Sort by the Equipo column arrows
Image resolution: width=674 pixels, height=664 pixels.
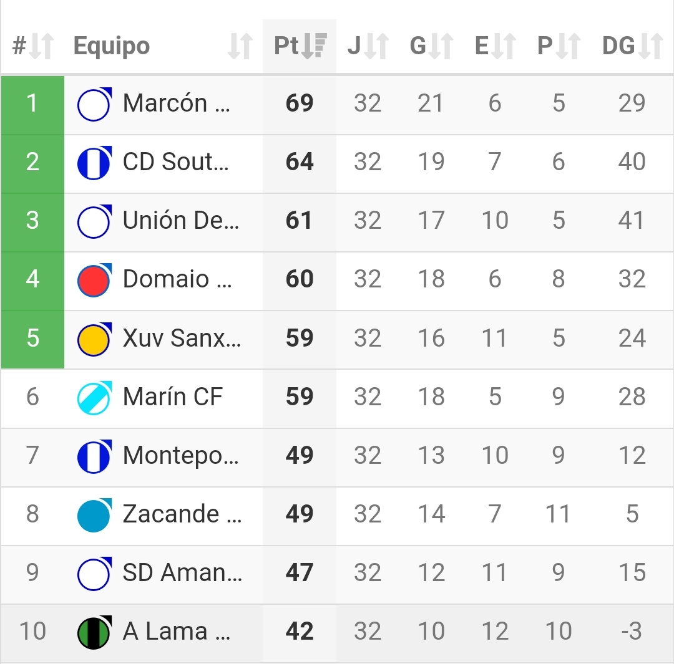point(240,47)
